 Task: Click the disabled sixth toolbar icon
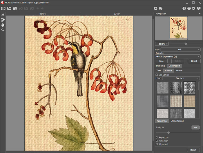tap(32, 8)
